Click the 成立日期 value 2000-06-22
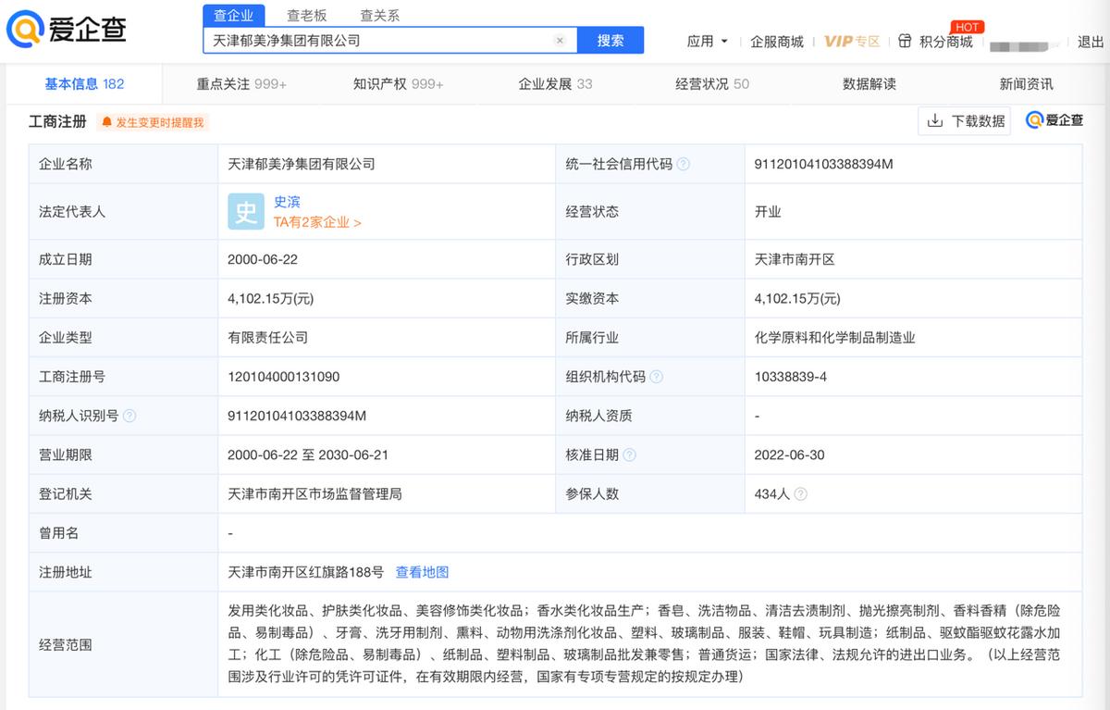 [263, 259]
